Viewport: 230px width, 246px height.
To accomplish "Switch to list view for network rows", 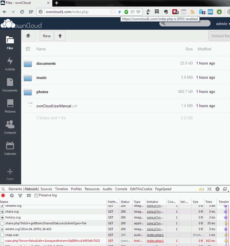I will pyautogui.click(x=29, y=195).
